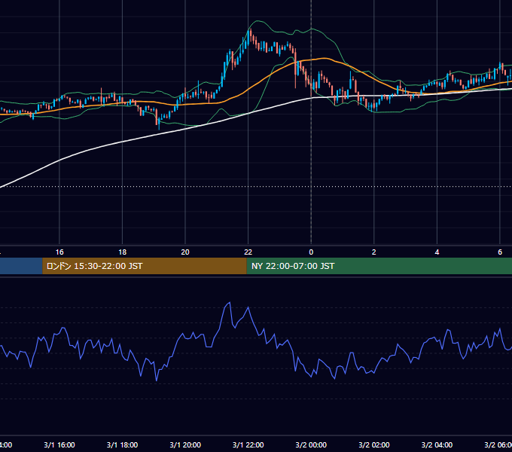Click the 6 hour label on upper axis
This screenshot has width=512, height=452.
(500, 252)
